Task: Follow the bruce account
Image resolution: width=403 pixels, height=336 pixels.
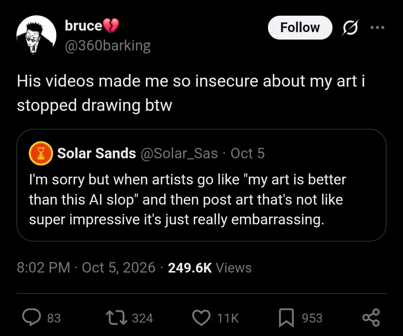Action: [300, 28]
